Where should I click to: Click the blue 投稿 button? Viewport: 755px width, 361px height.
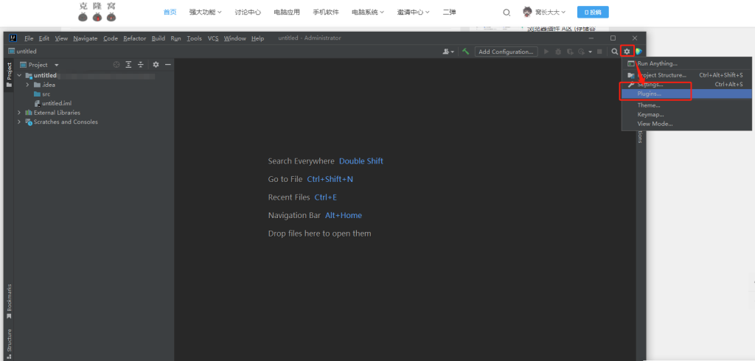[x=593, y=12]
